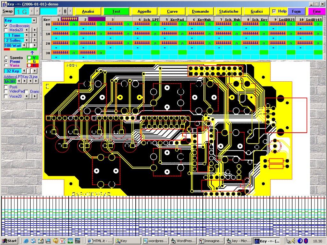Toggle the Help checkbox

pos(274,11)
